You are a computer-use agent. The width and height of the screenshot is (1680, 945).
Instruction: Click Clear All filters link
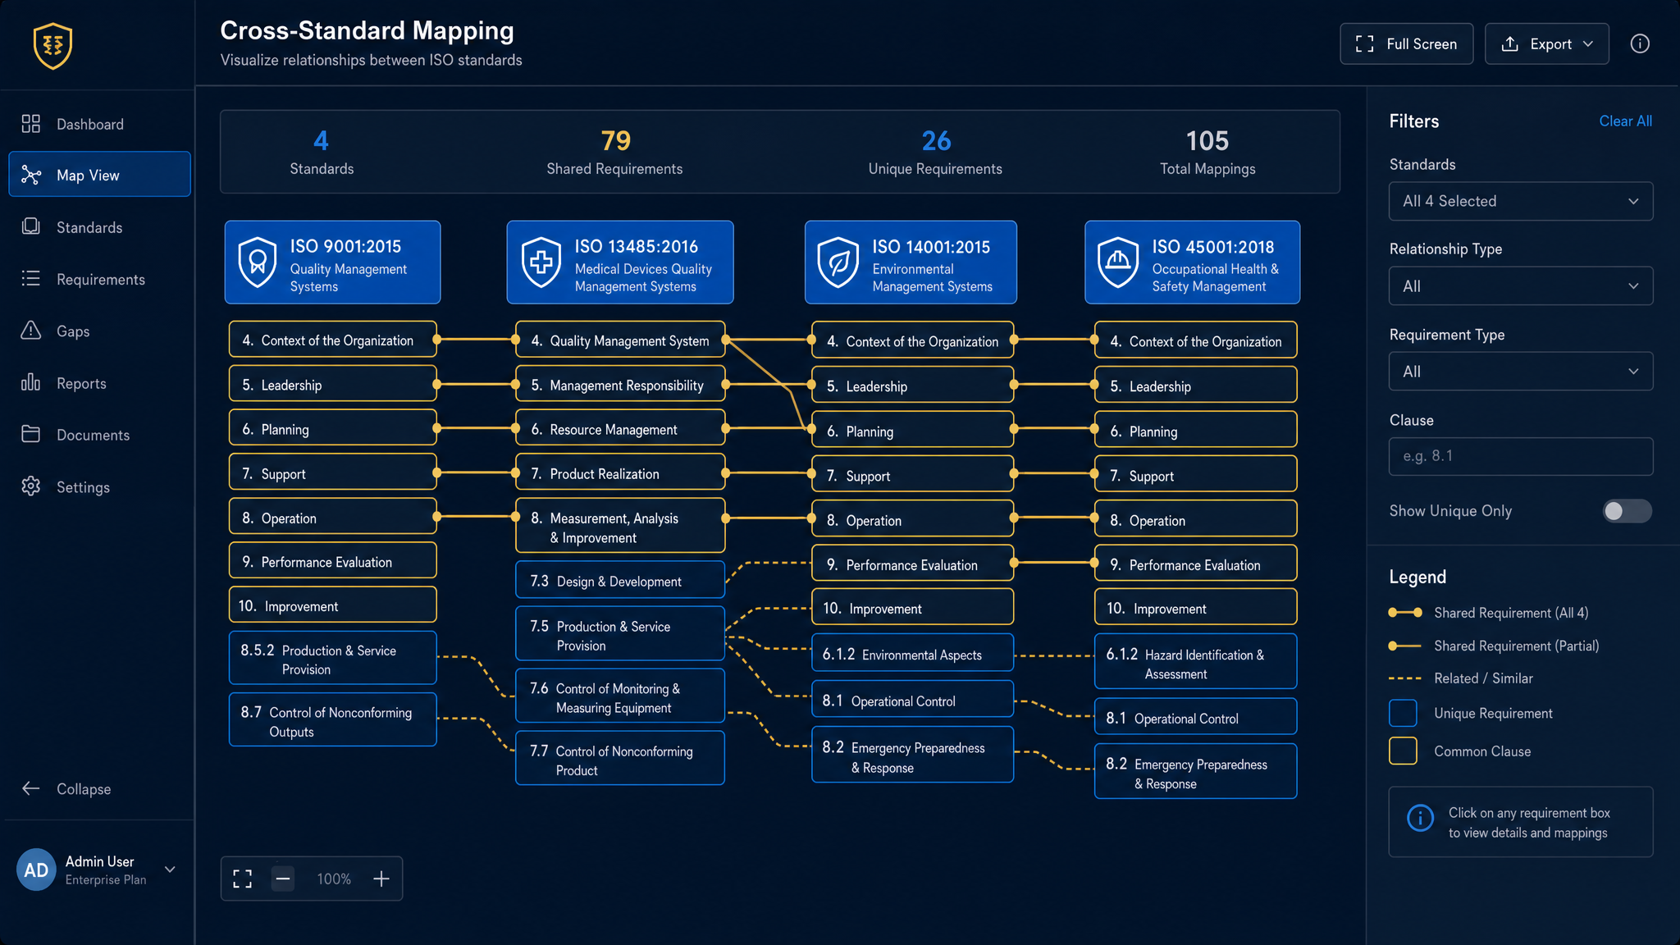1625,121
